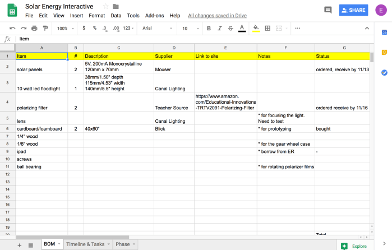
Task: Apply strikethrough formatting
Action: pos(230,28)
